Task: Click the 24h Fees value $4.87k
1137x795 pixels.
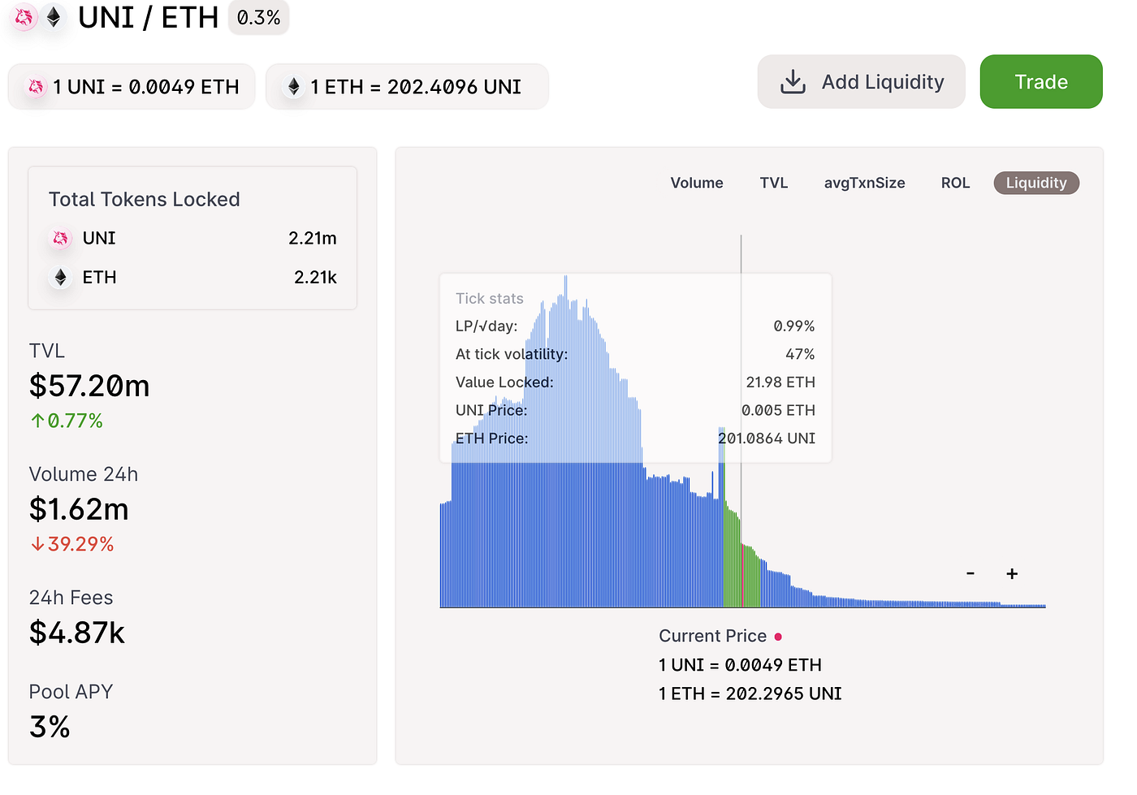Action: click(x=77, y=633)
